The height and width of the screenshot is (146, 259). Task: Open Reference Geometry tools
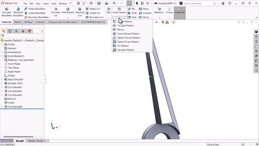coord(159,11)
